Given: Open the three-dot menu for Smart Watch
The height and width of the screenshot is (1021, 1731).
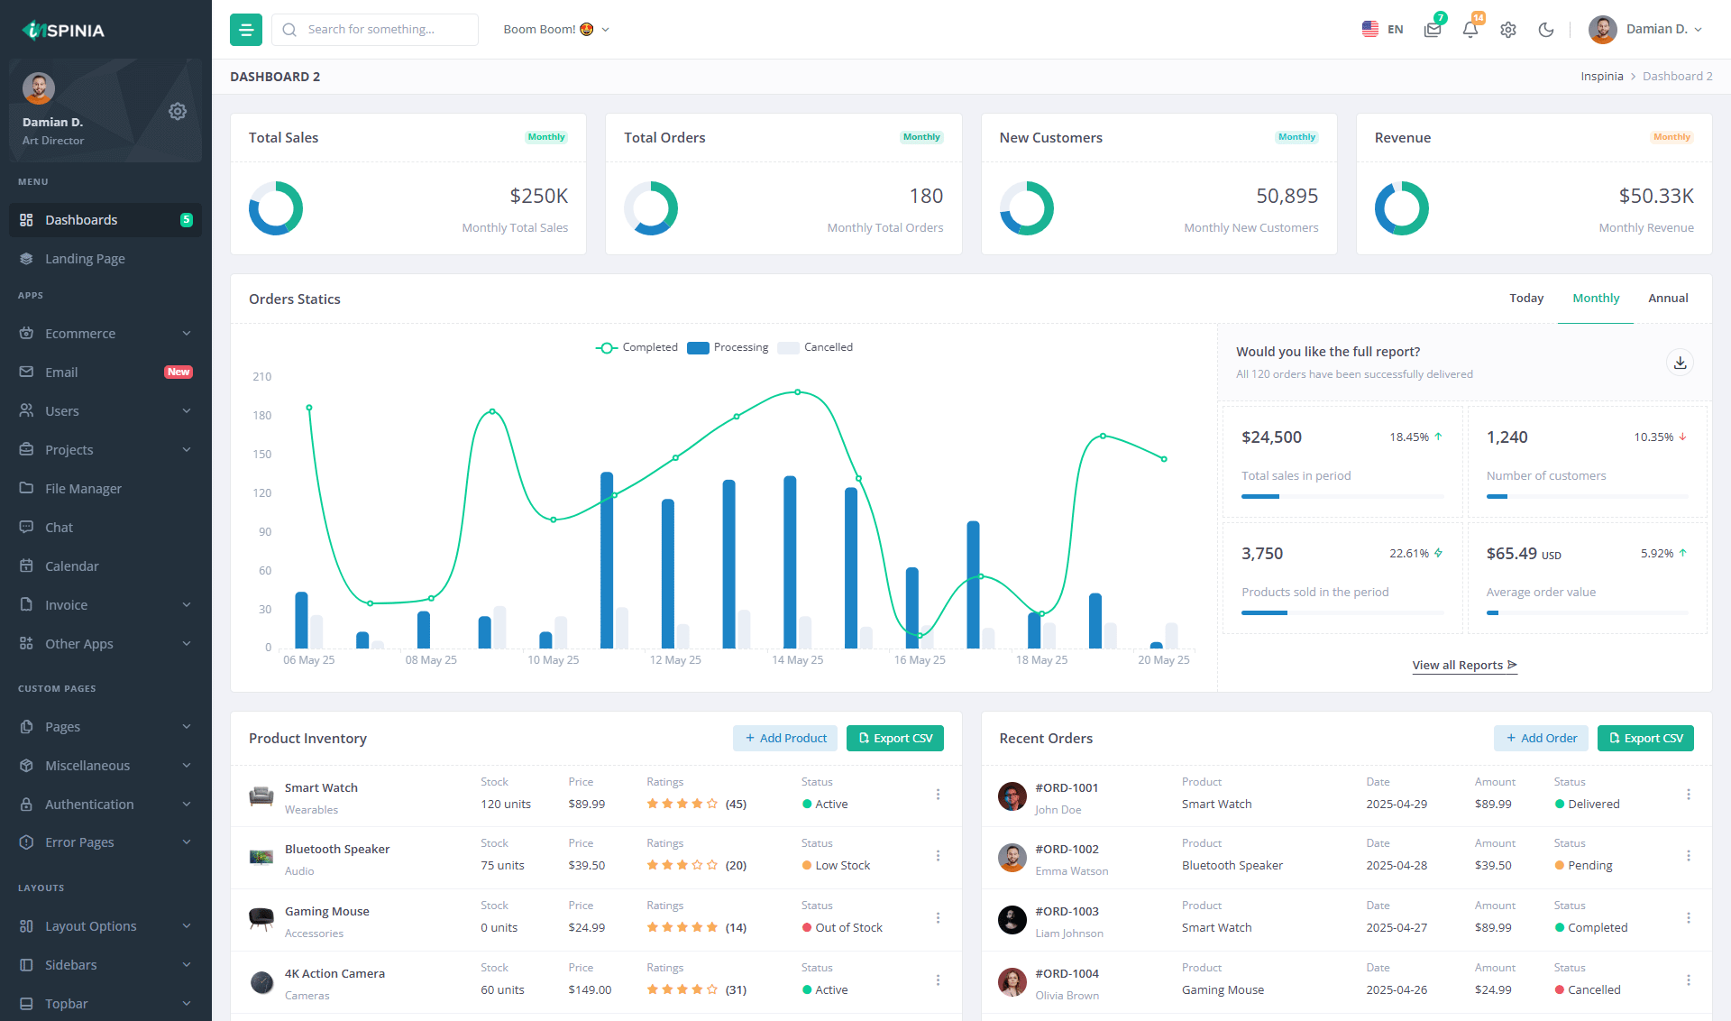Looking at the screenshot, I should click(939, 796).
